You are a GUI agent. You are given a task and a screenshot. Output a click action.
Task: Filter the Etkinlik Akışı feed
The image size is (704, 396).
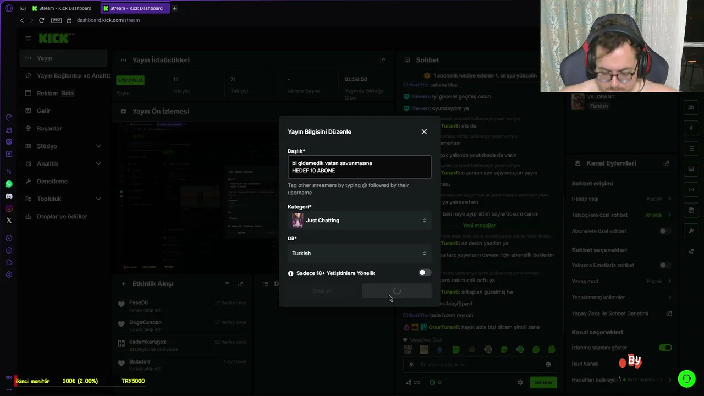227,284
